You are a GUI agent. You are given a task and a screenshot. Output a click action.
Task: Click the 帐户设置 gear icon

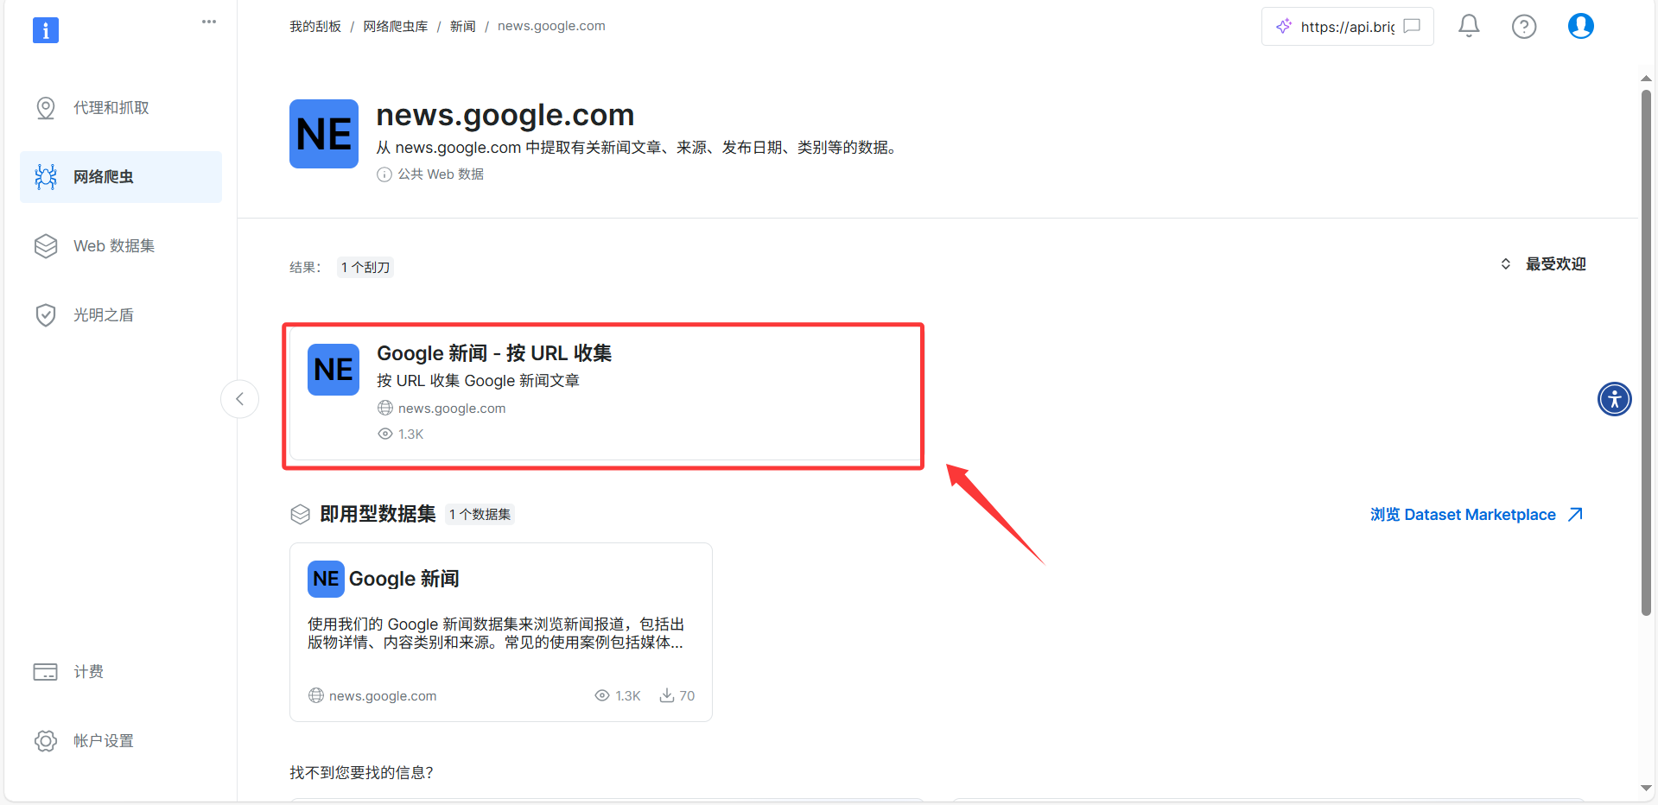click(46, 741)
